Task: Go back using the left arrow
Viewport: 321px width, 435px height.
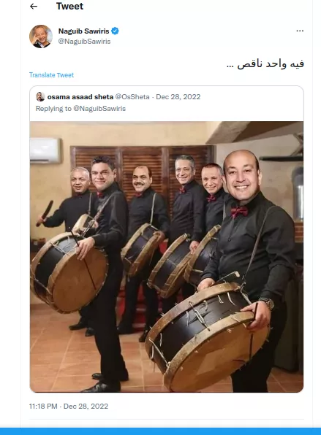Action: [x=34, y=6]
